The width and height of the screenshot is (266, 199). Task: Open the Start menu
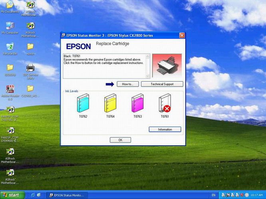(12, 195)
